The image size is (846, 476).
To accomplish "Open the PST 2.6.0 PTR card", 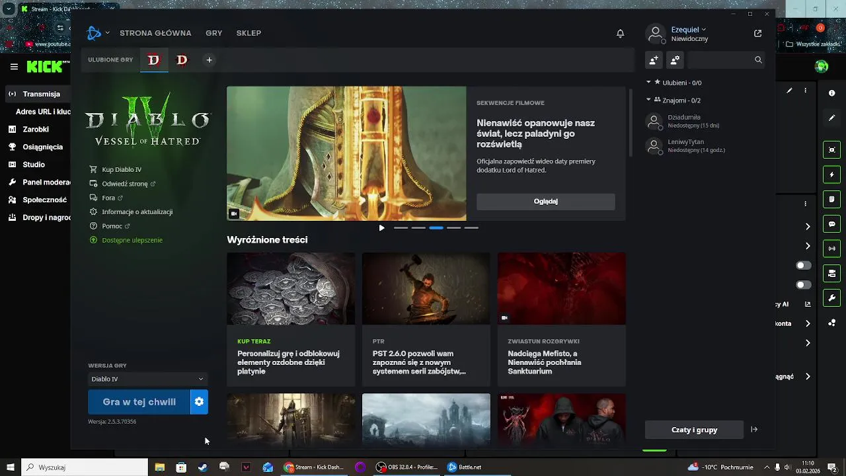I will coord(426,319).
